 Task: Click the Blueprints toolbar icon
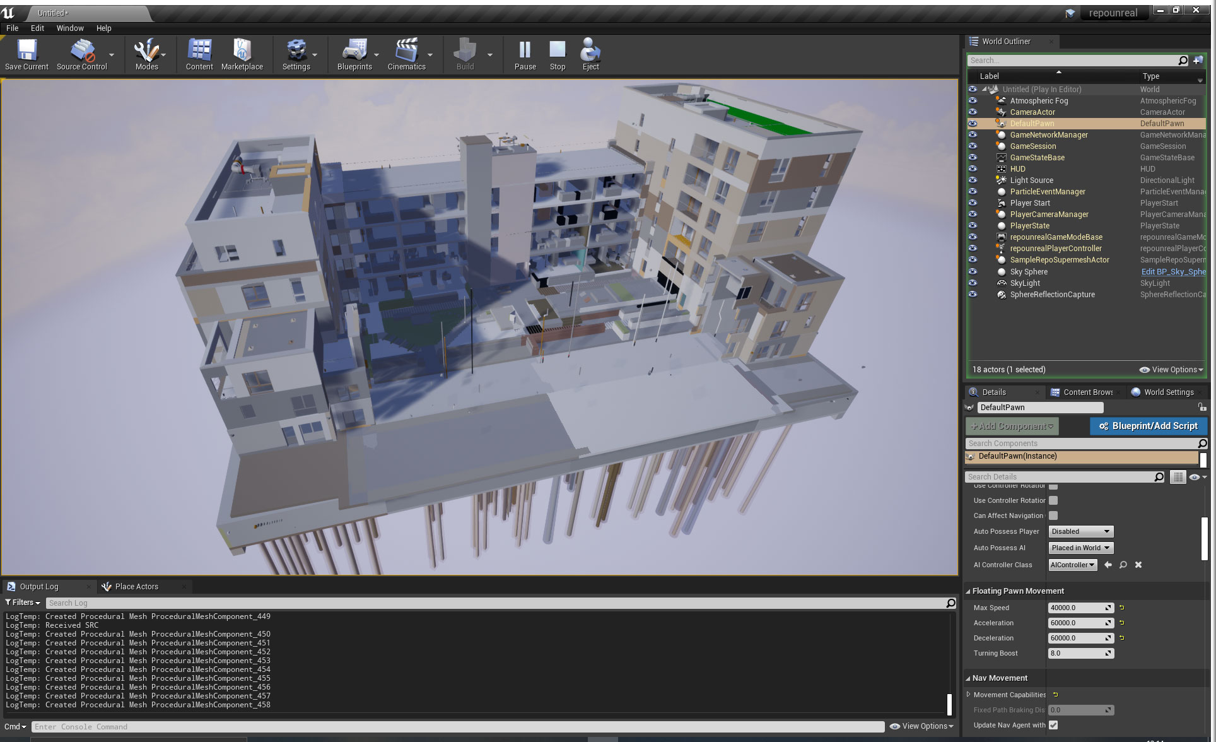click(353, 52)
